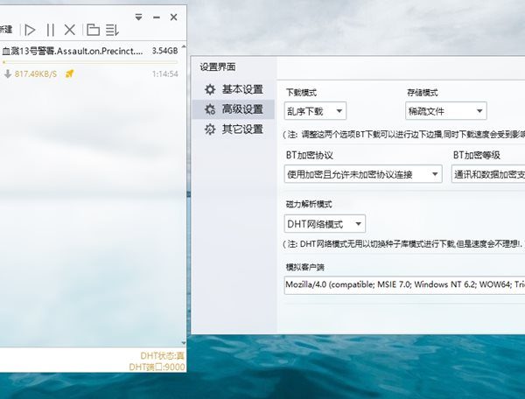Expand the 下载模式 dropdown showing 乱序下载
Image resolution: width=525 pixels, height=399 pixels.
316,111
